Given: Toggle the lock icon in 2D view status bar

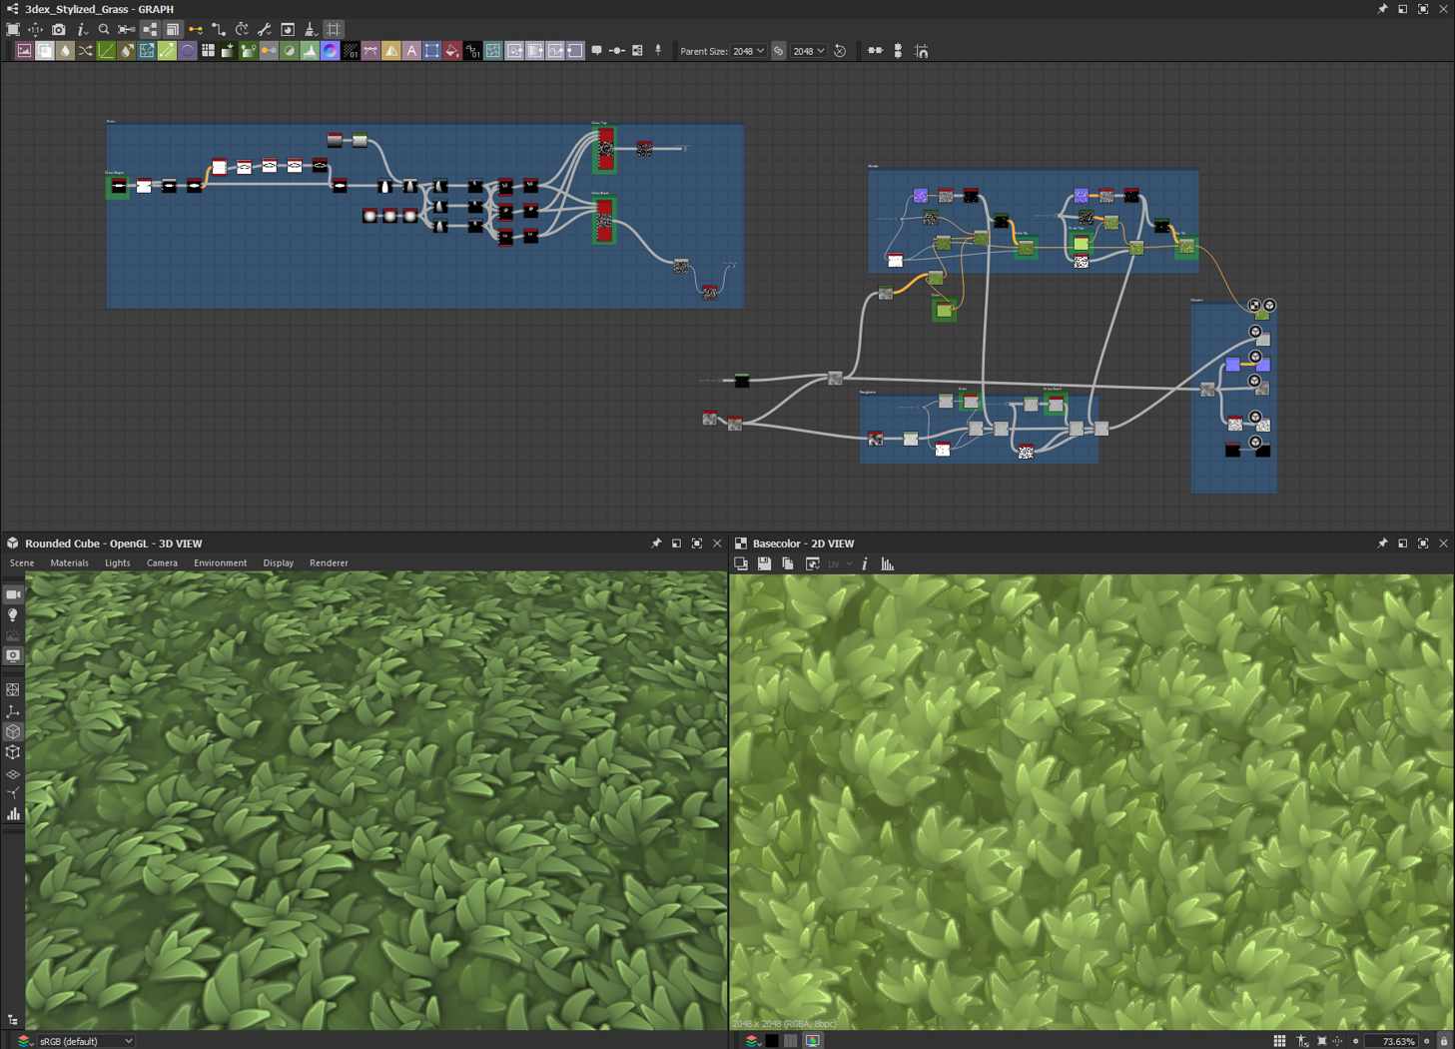Looking at the screenshot, I should point(1444,1041).
